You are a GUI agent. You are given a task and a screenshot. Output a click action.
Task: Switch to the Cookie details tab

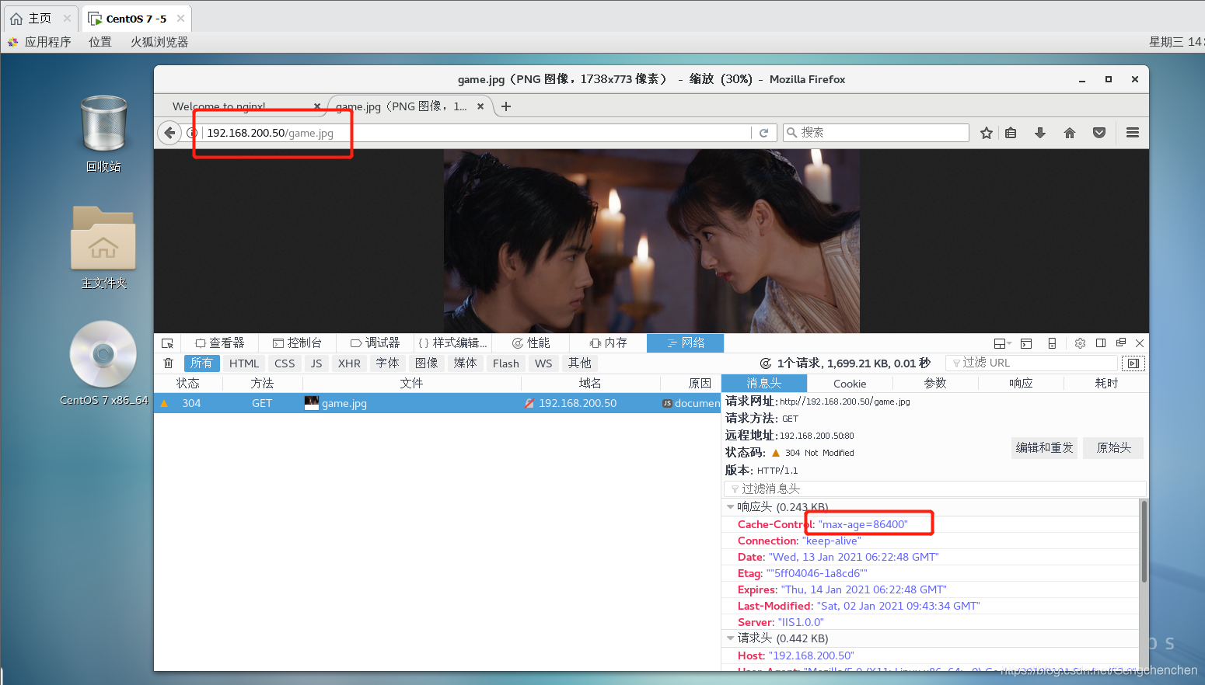[x=850, y=384]
